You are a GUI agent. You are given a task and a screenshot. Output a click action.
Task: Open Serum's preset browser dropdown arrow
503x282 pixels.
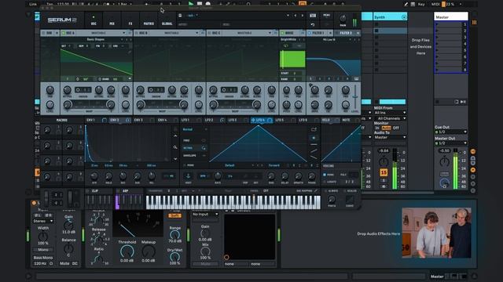click(x=288, y=16)
